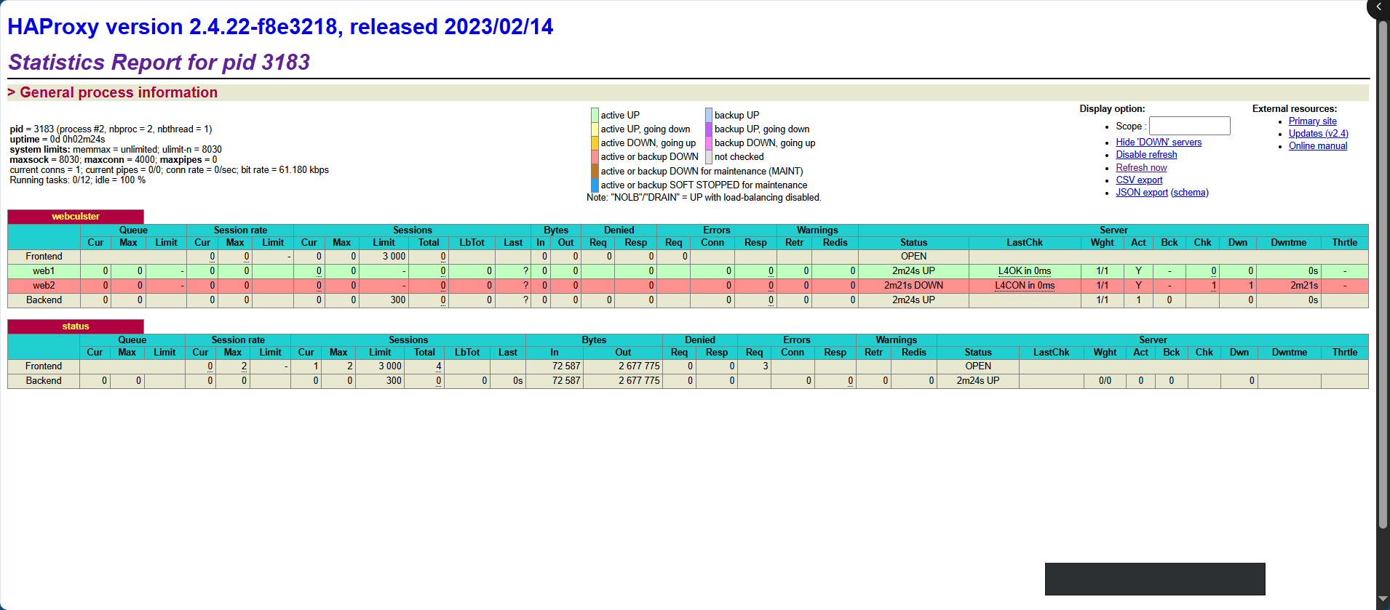Click the uptime line in process info
This screenshot has height=610, width=1390.
(57, 140)
